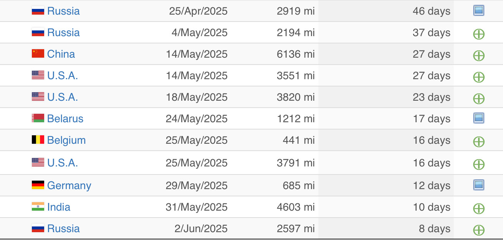Open the China country link
This screenshot has height=241, width=503.
[x=61, y=54]
